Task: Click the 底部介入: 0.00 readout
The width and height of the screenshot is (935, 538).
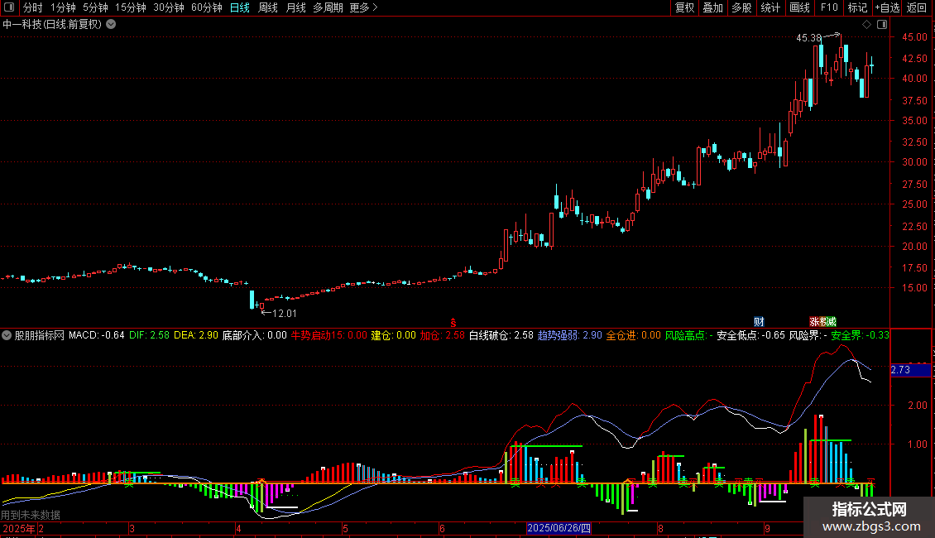Action: pos(255,335)
